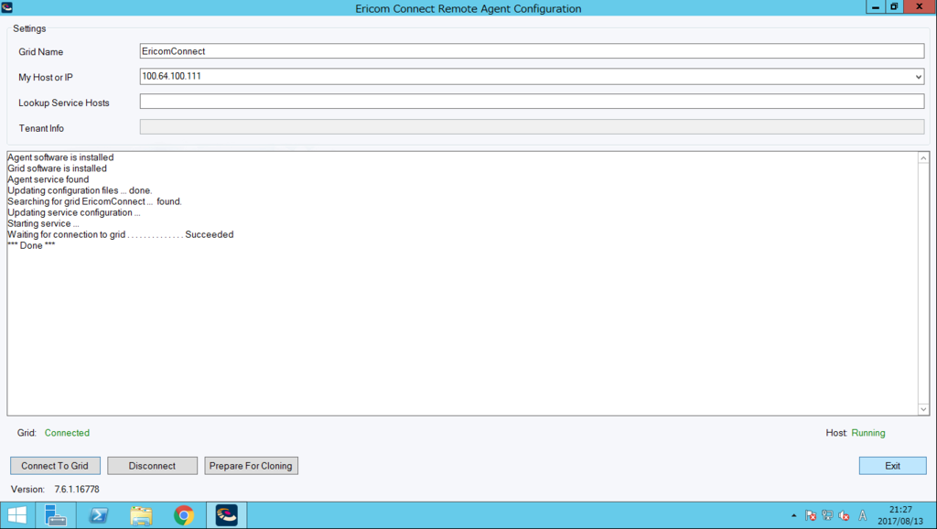Launch PowerShell from the taskbar
This screenshot has height=529, width=937.
[99, 515]
